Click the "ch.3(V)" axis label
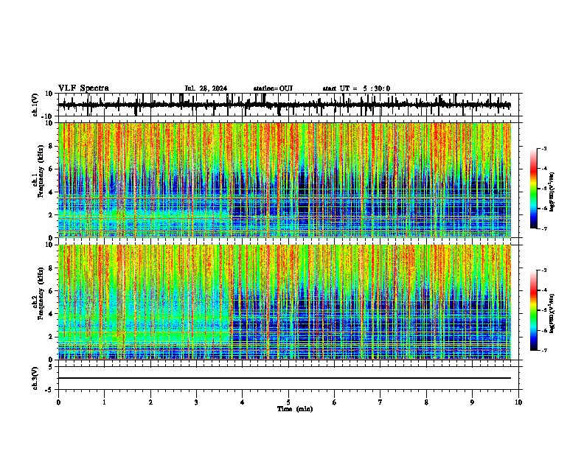This screenshot has width=584, height=451. [35, 378]
